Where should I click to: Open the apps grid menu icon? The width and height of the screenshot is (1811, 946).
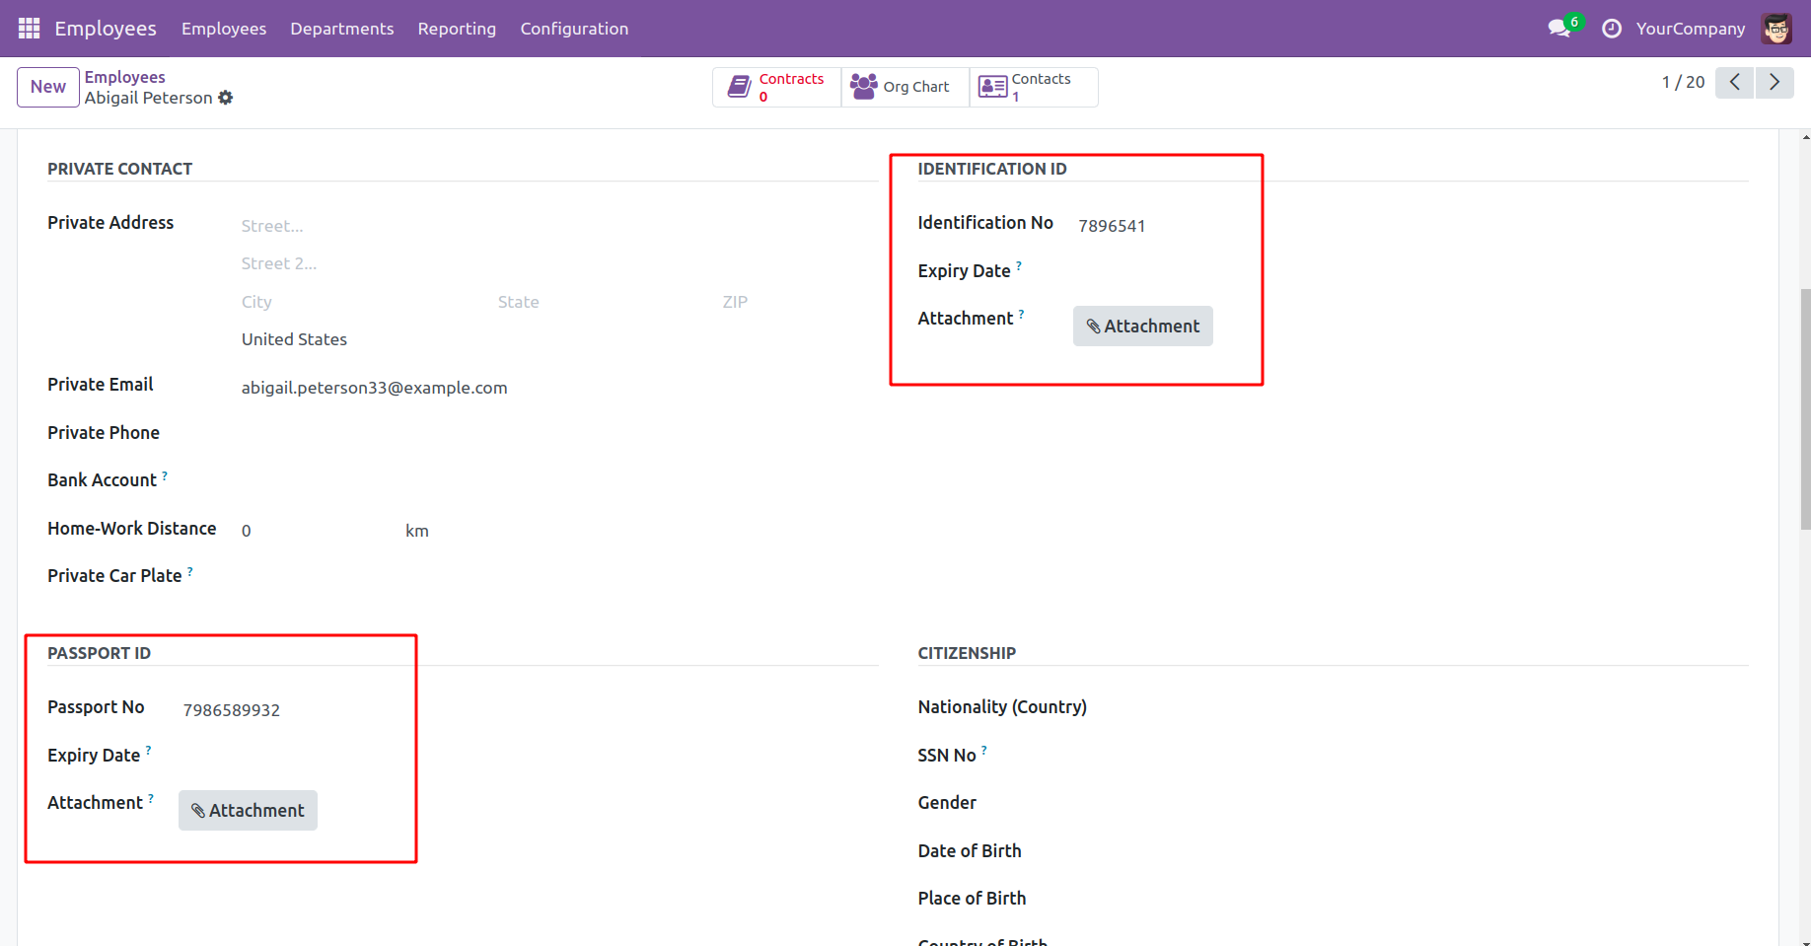[x=29, y=29]
